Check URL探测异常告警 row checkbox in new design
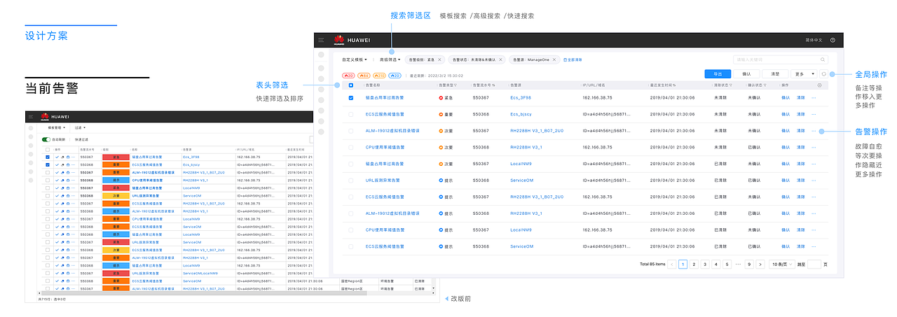This screenshot has width=897, height=317. [x=351, y=180]
